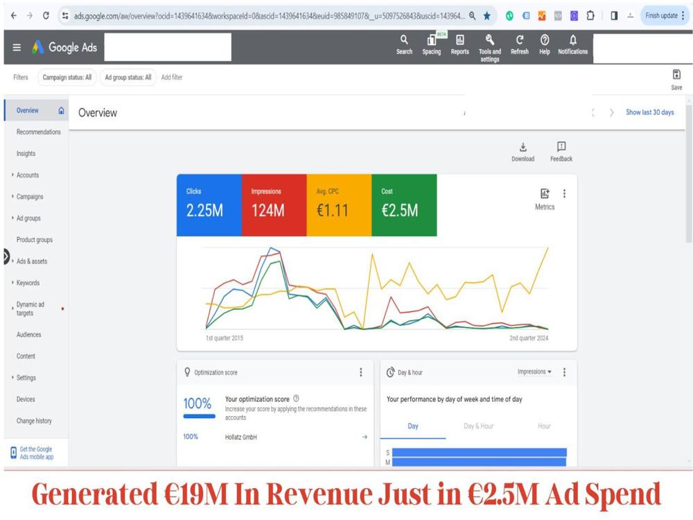Go to next date range arrow

coord(612,113)
